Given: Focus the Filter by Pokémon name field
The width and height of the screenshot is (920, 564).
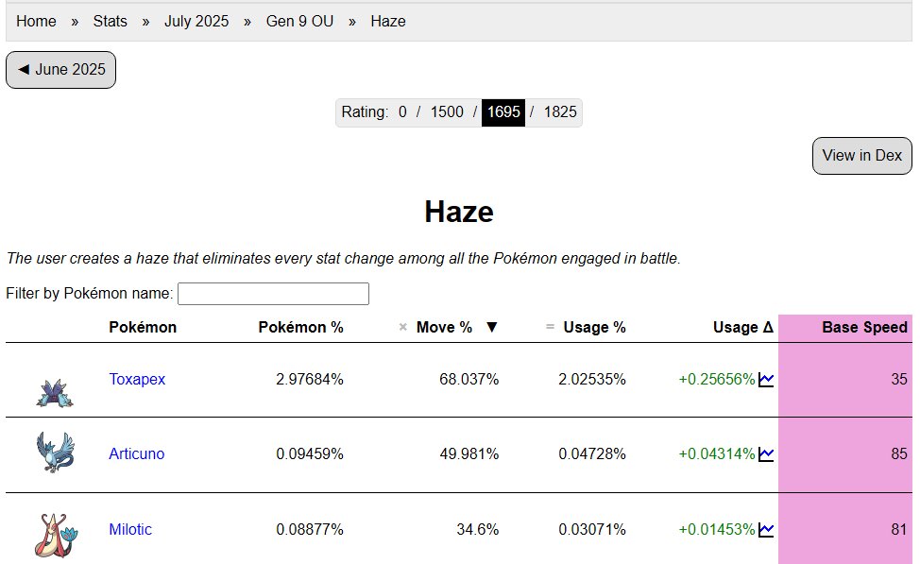Looking at the screenshot, I should pos(273,294).
